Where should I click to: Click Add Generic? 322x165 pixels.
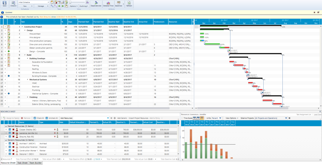pyautogui.click(x=122, y=118)
